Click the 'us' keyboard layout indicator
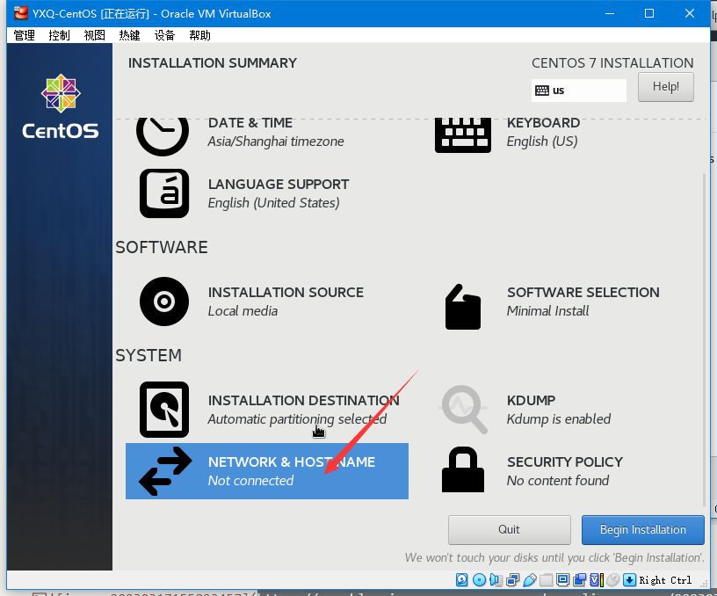This screenshot has height=596, width=717. 578,91
